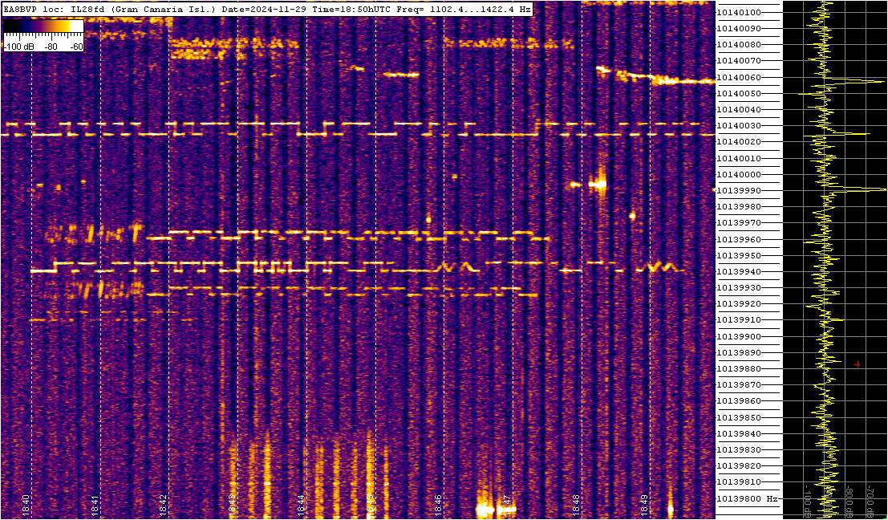This screenshot has width=888, height=520.
Task: Click frequency label 10139930
Action: pos(739,288)
